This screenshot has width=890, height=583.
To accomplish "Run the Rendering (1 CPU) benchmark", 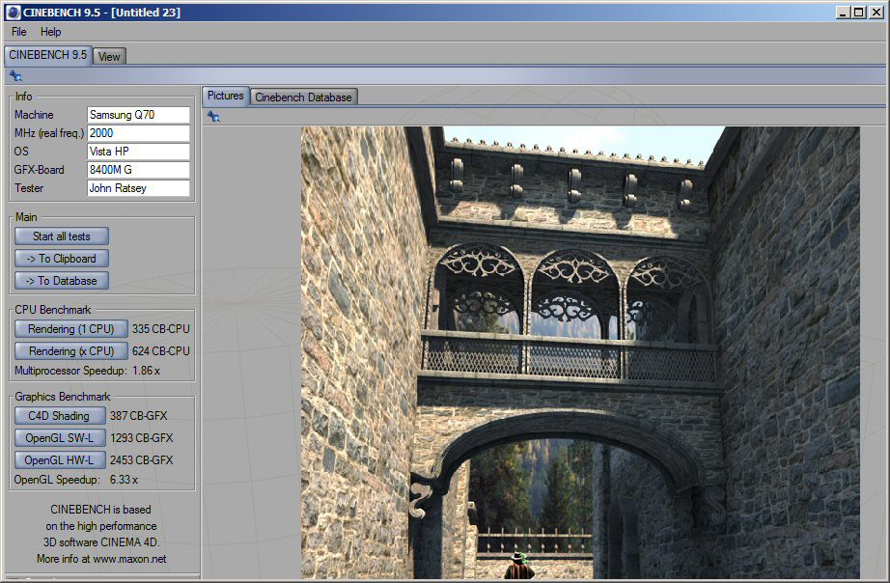I will pos(71,329).
